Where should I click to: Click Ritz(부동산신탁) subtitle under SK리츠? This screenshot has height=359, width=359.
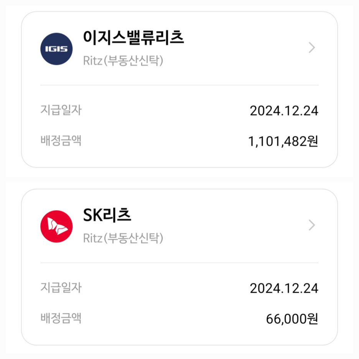[123, 238]
